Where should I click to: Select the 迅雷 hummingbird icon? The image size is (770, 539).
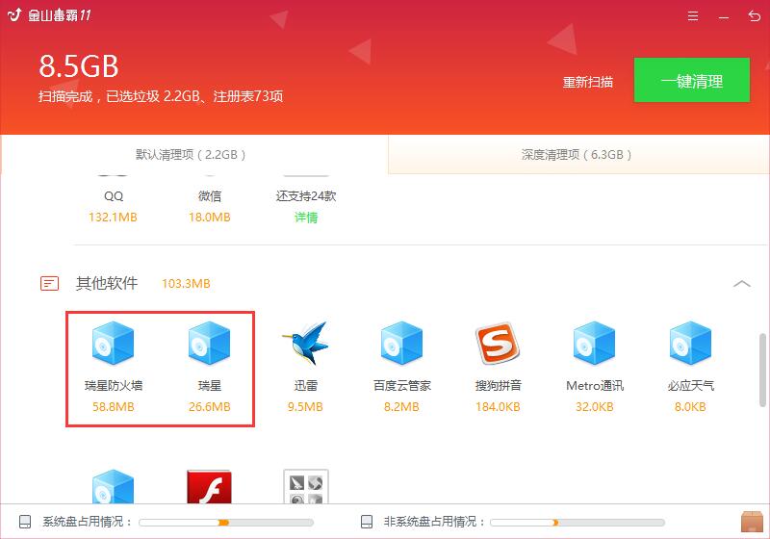(305, 343)
